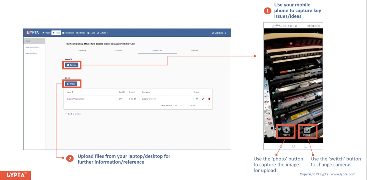Screen dimensions: 367x180
Task: Tap the Android home circle button
Action: [x=293, y=146]
